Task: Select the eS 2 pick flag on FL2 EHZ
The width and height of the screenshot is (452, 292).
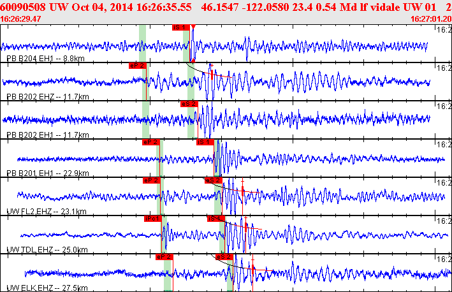Action: click(x=214, y=180)
